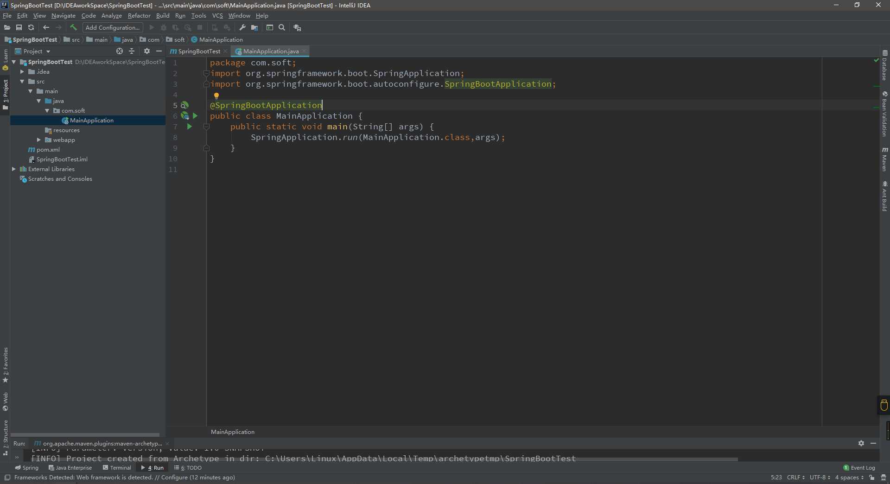Viewport: 890px width, 484px height.
Task: Collapse the com.soft package
Action: point(47,111)
